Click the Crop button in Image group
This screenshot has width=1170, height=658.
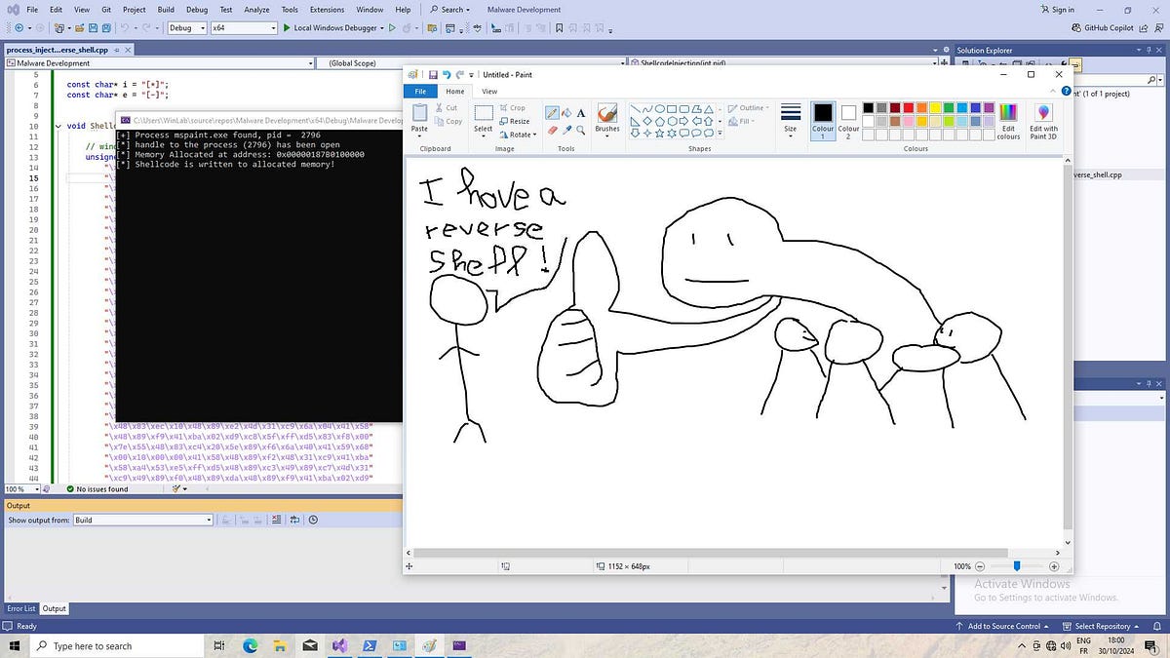[512, 108]
